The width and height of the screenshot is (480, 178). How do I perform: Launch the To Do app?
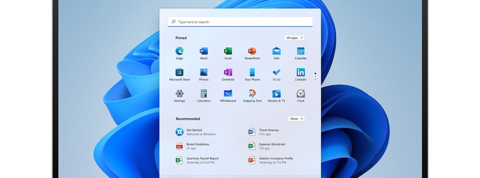point(276,74)
